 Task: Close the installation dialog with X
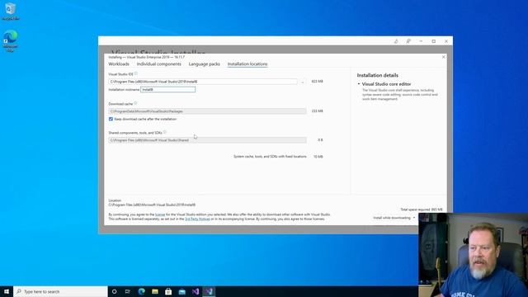(444, 57)
